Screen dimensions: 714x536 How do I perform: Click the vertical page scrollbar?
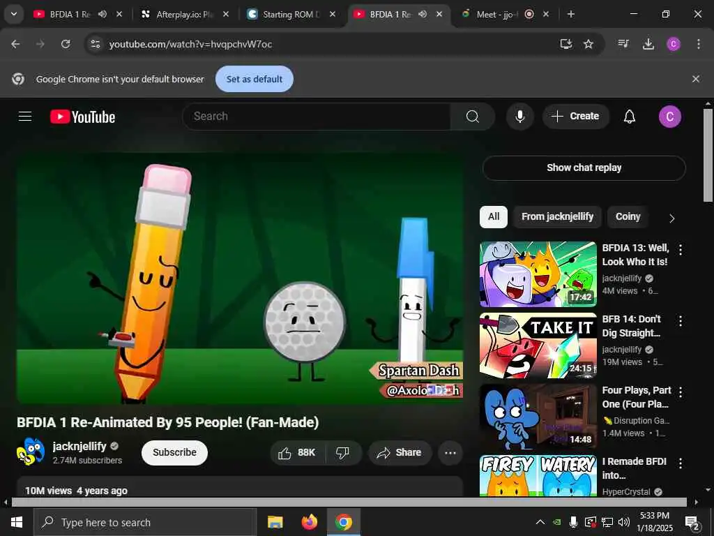pyautogui.click(x=708, y=155)
